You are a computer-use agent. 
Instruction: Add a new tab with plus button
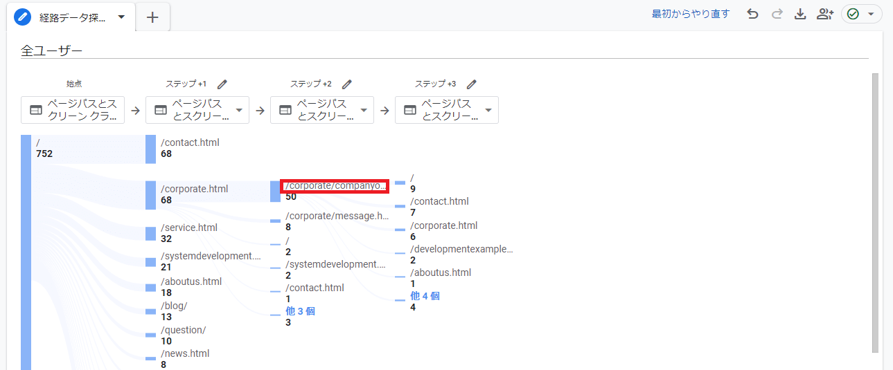click(x=152, y=17)
